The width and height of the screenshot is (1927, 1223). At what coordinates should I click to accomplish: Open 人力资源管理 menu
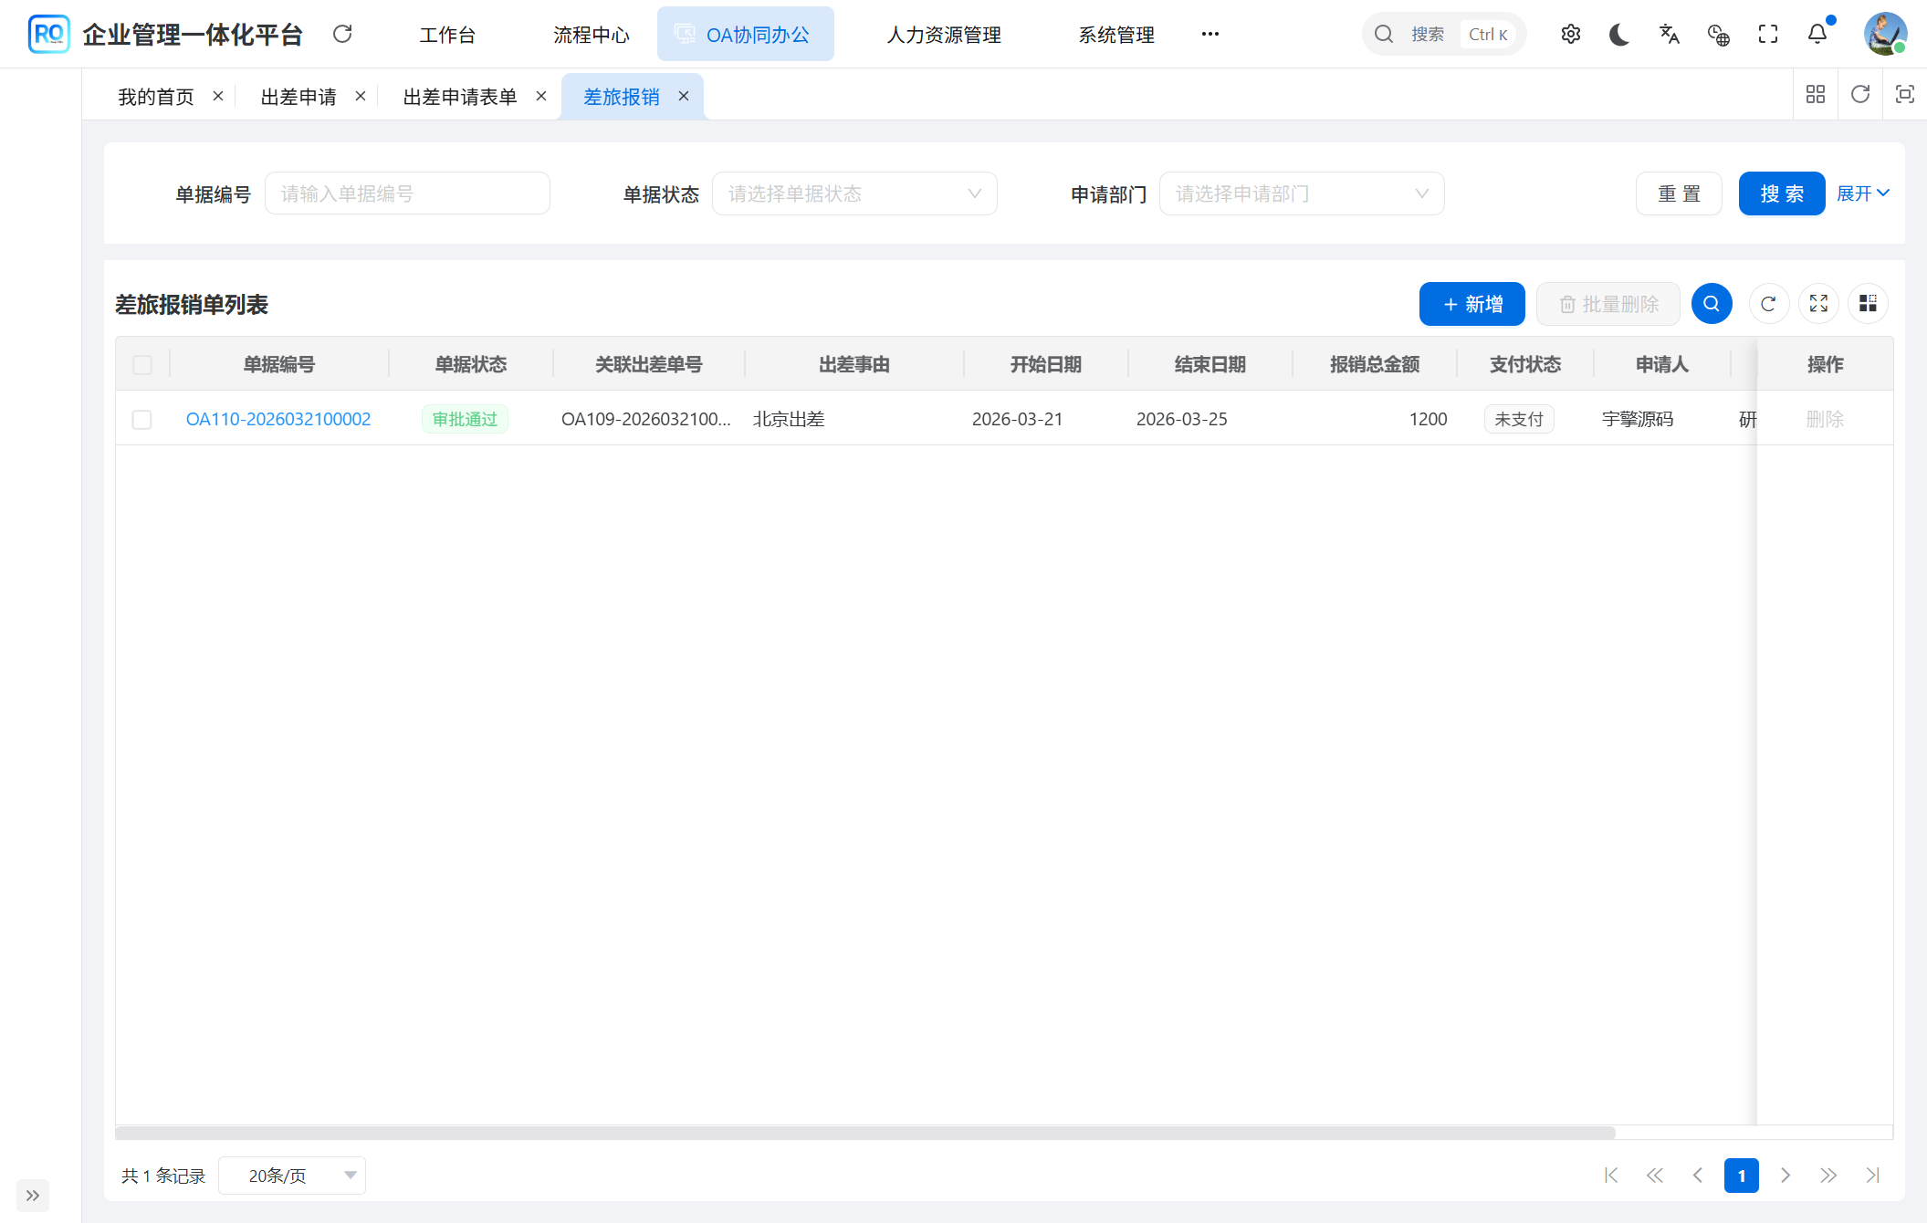pyautogui.click(x=944, y=35)
